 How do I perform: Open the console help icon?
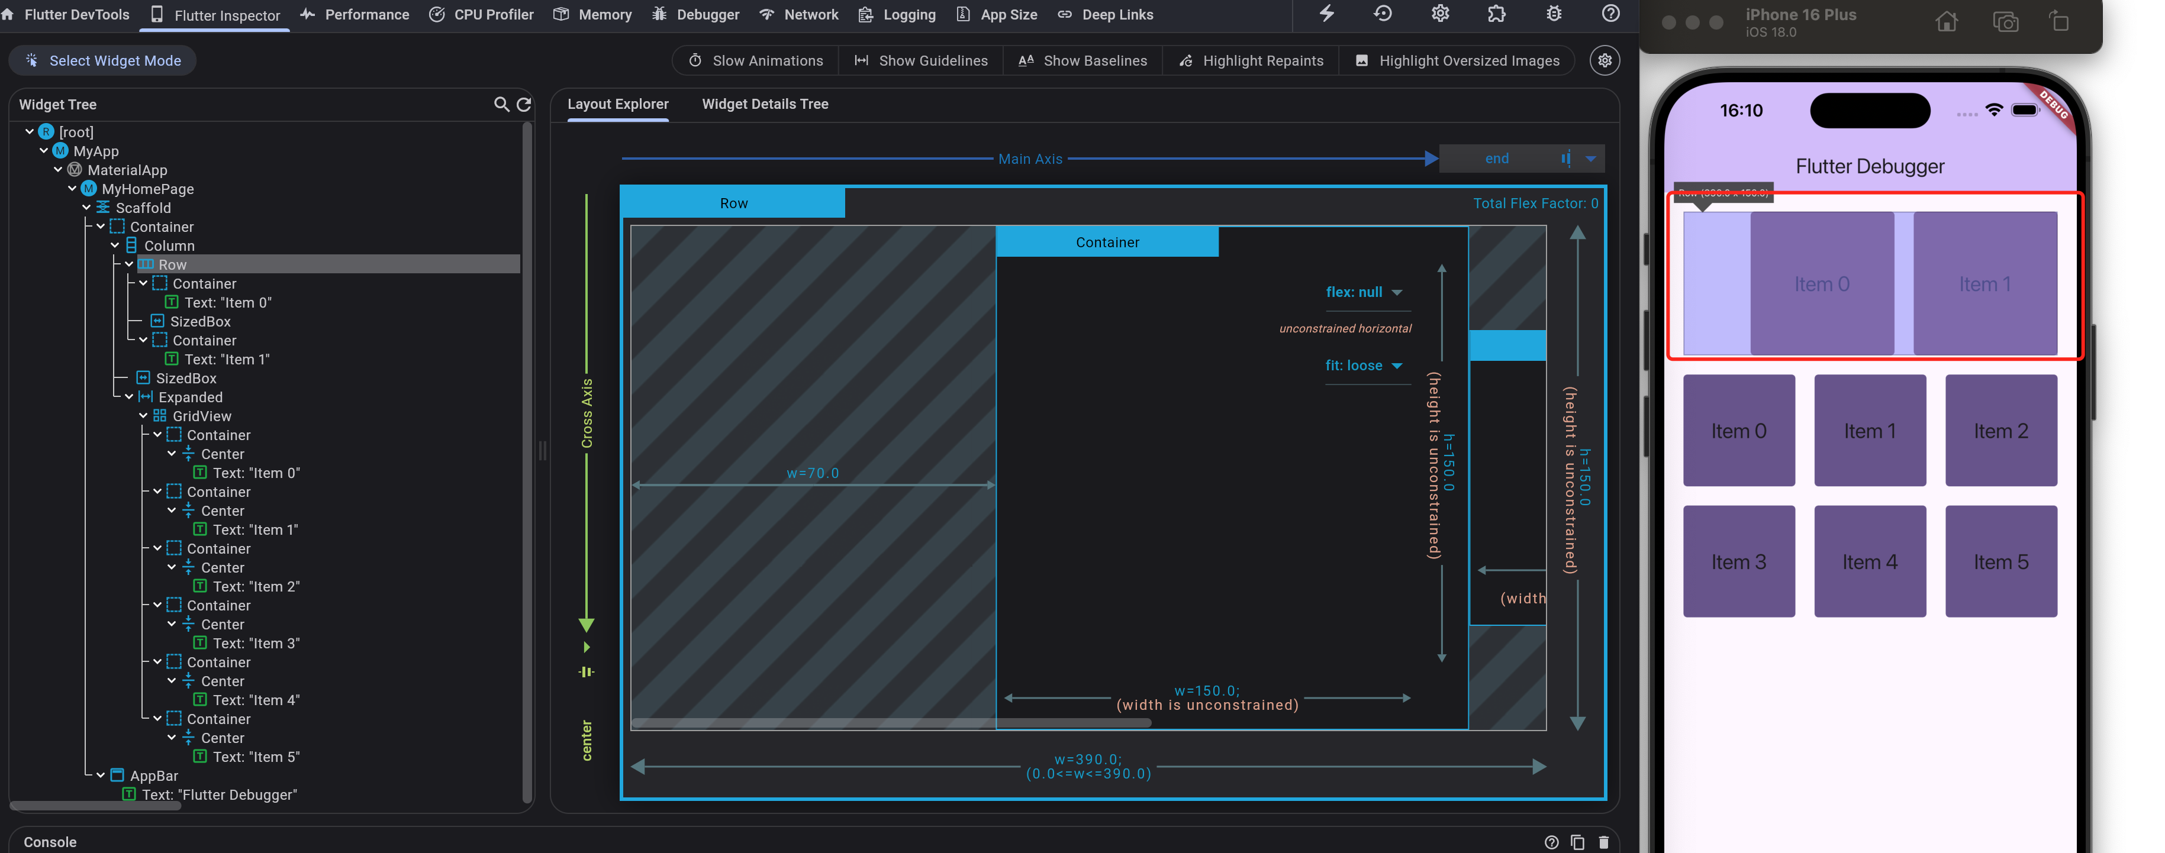pos(1551,842)
